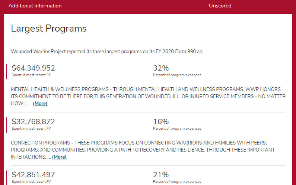Click the Unscored label in header
Image resolution: width=296 pixels, height=185 pixels.
point(220,6)
